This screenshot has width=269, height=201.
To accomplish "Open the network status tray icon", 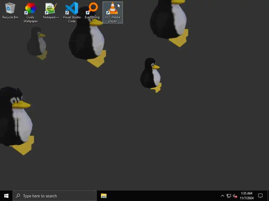I will point(229,196).
